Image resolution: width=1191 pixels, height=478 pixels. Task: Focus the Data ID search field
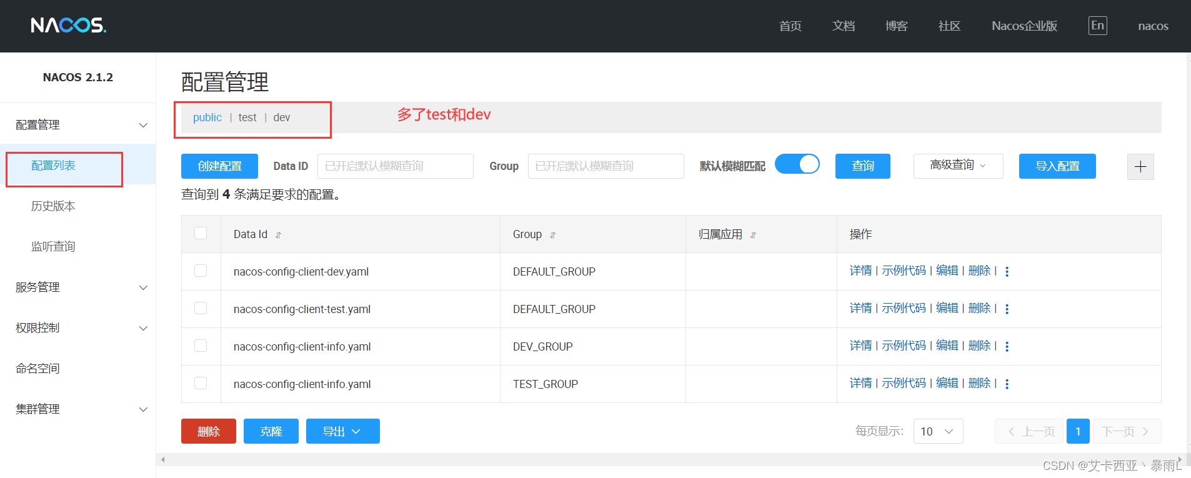pos(396,166)
